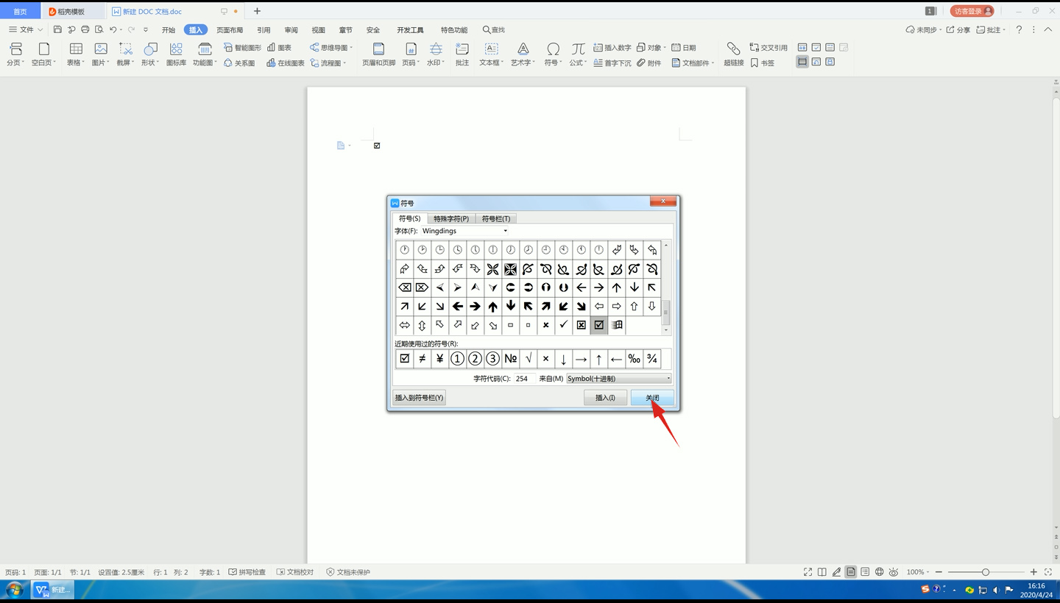Viewport: 1060px width, 603px height.
Task: Click the Smart Graphic (智能图形) icon
Action: [242, 48]
